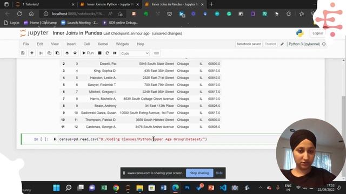Image resolution: width=346 pixels, height=194 pixels.
Task: Move selected cell down arrow
Action: pyautogui.click(x=75, y=53)
